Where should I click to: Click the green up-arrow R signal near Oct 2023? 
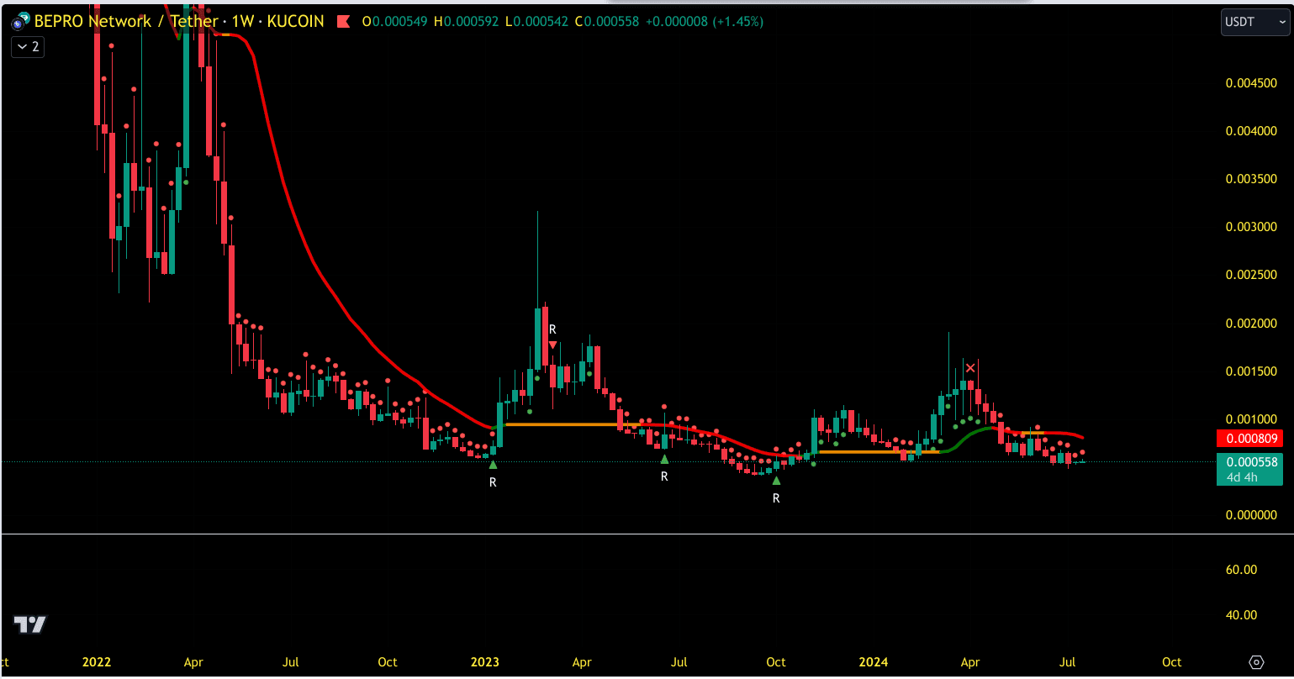click(776, 481)
